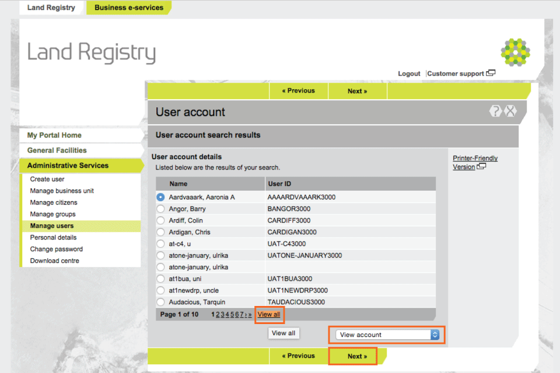Go to results page 4
Screen dimensions: 560x373
(x=227, y=315)
